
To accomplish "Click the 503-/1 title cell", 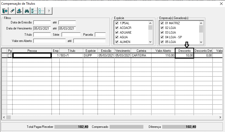I will click(71, 55).
